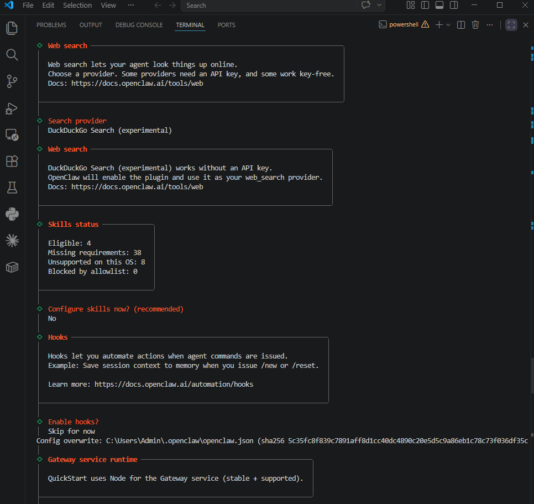Go forward with the right arrow
The image size is (534, 504).
tap(172, 6)
